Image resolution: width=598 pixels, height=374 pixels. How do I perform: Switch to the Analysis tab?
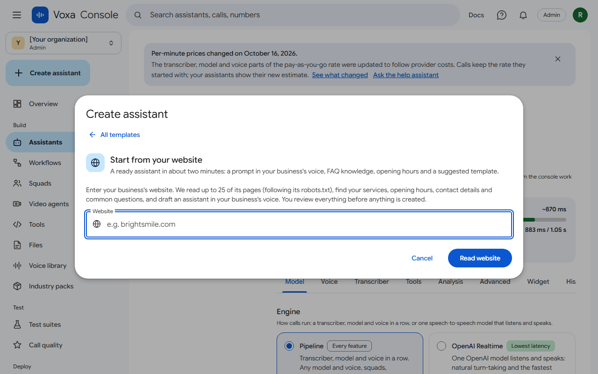click(x=450, y=281)
